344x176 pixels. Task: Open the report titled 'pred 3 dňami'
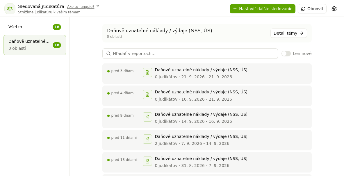pos(207,74)
